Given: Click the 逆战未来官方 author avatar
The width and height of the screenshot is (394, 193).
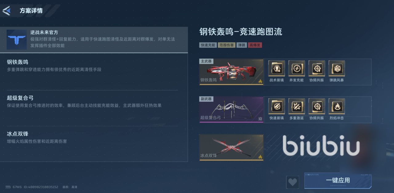Looking at the screenshot, I should click(x=17, y=40).
